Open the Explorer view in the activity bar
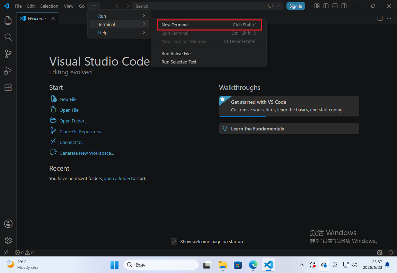The width and height of the screenshot is (397, 273). [8, 20]
